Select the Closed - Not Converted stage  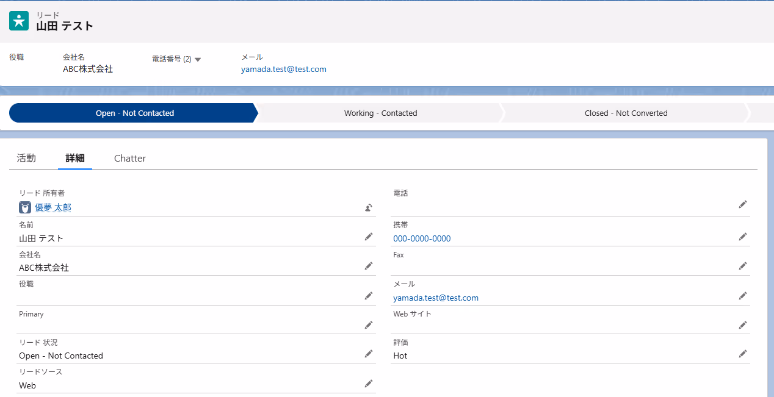click(x=626, y=113)
